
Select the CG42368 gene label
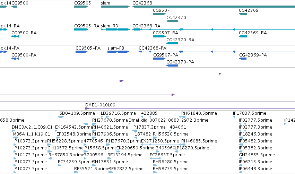142,3
